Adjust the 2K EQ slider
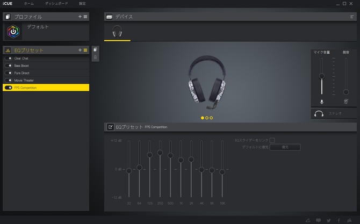360x224 pixels. [191, 160]
